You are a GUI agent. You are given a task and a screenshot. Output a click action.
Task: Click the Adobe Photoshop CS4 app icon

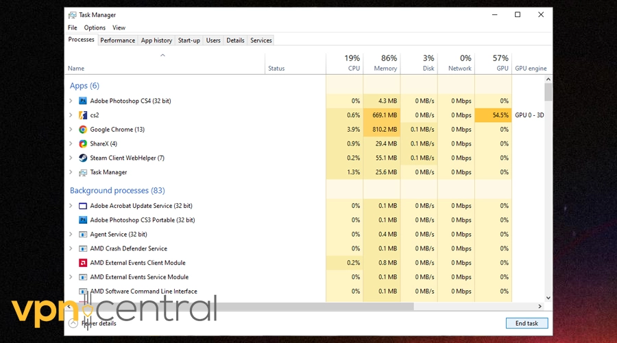pyautogui.click(x=83, y=101)
